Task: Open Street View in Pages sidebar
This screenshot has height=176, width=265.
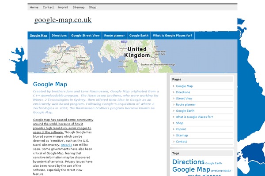Action: (x=184, y=99)
